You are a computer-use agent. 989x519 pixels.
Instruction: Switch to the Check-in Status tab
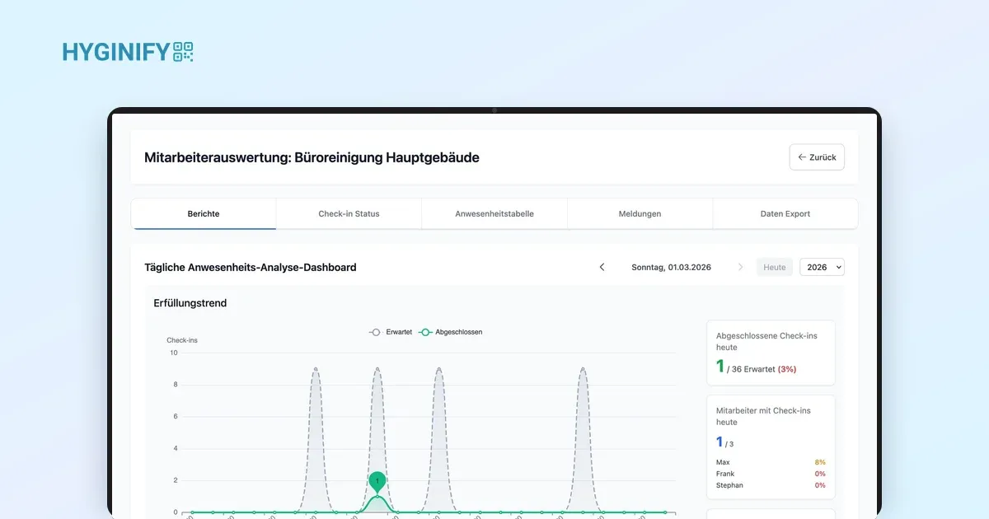[x=349, y=213]
